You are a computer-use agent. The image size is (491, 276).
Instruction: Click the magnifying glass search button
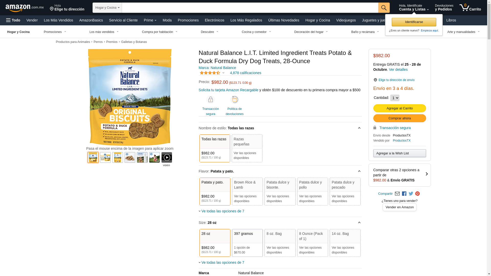384,8
